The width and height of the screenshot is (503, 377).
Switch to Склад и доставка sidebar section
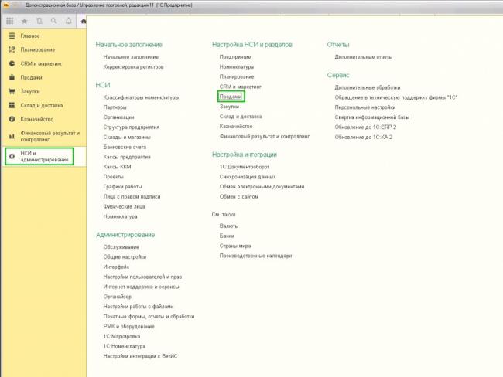click(42, 105)
